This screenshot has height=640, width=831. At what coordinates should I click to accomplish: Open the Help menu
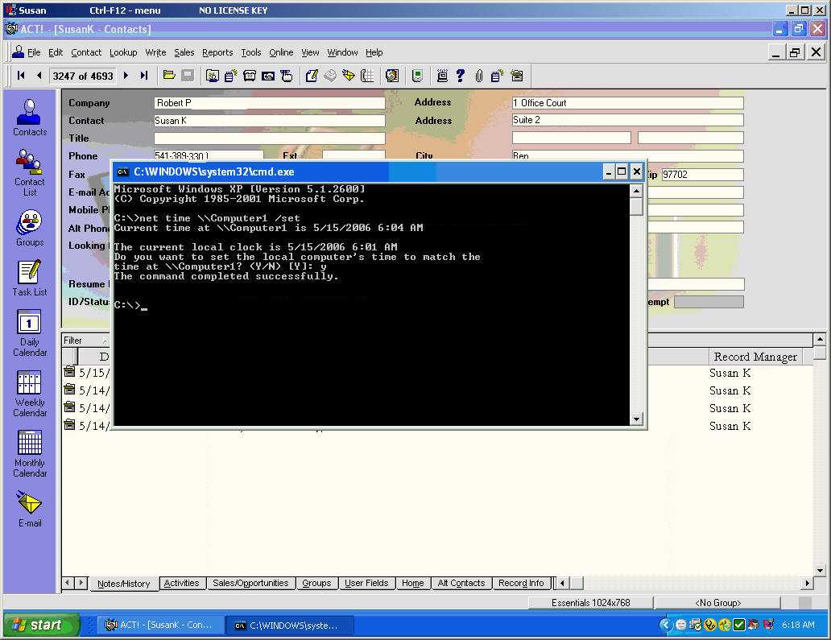pos(374,52)
